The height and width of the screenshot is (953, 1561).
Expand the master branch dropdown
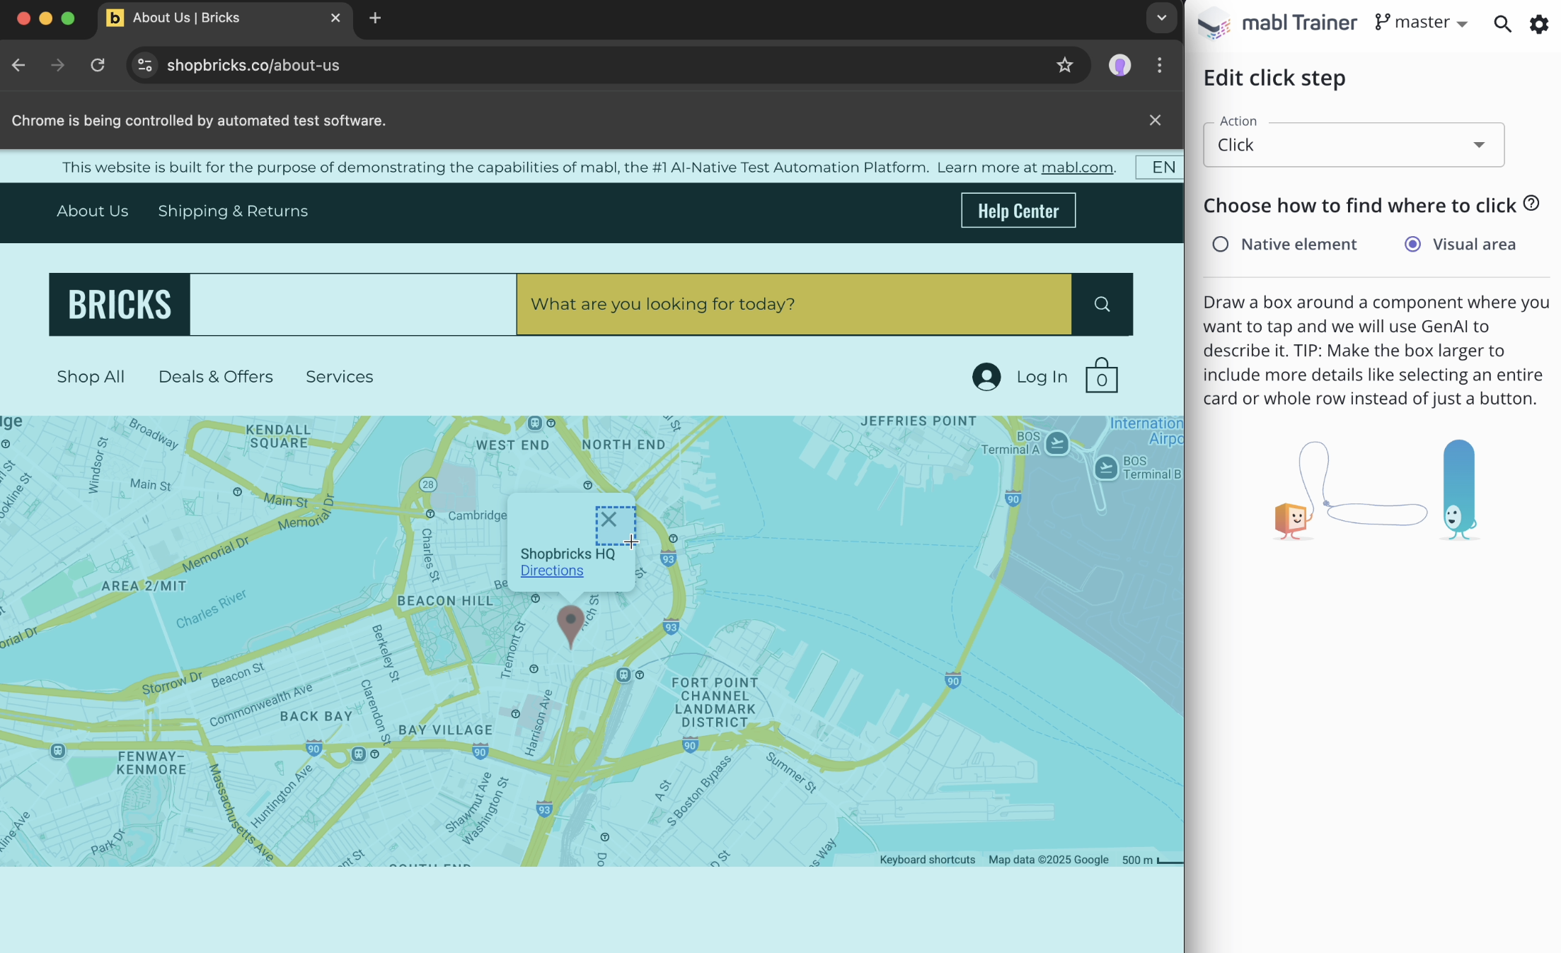coord(1422,23)
